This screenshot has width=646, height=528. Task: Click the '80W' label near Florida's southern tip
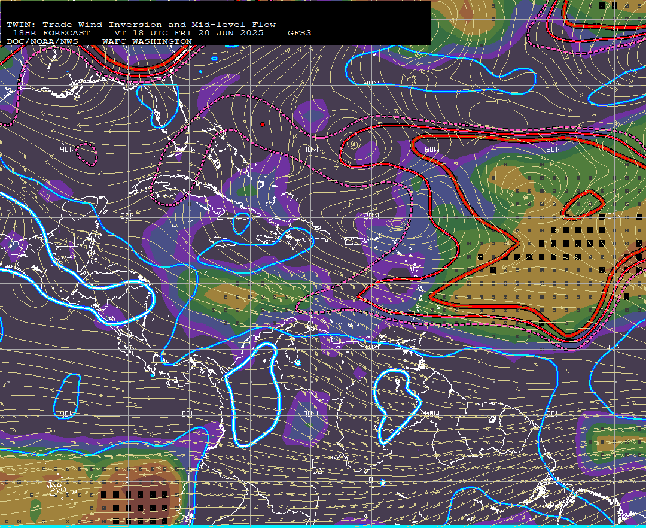coord(190,149)
